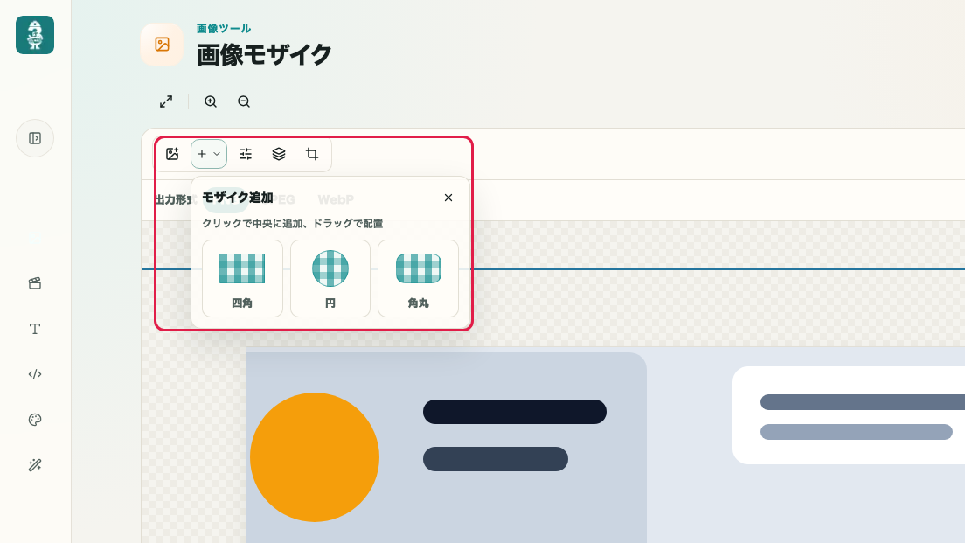Click the app mascot logo icon
This screenshot has width=965, height=543.
tap(35, 35)
